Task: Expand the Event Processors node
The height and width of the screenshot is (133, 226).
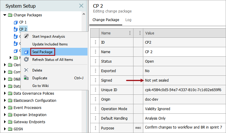Action: pyautogui.click(x=5, y=108)
